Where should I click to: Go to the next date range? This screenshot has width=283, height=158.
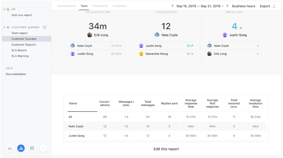[227, 6]
